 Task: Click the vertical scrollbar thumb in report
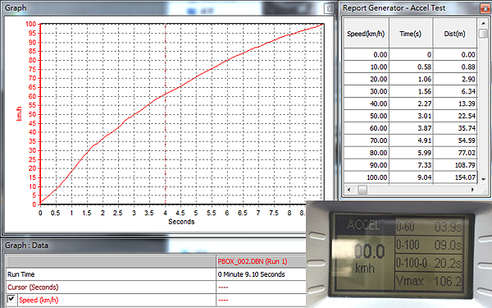click(x=483, y=34)
